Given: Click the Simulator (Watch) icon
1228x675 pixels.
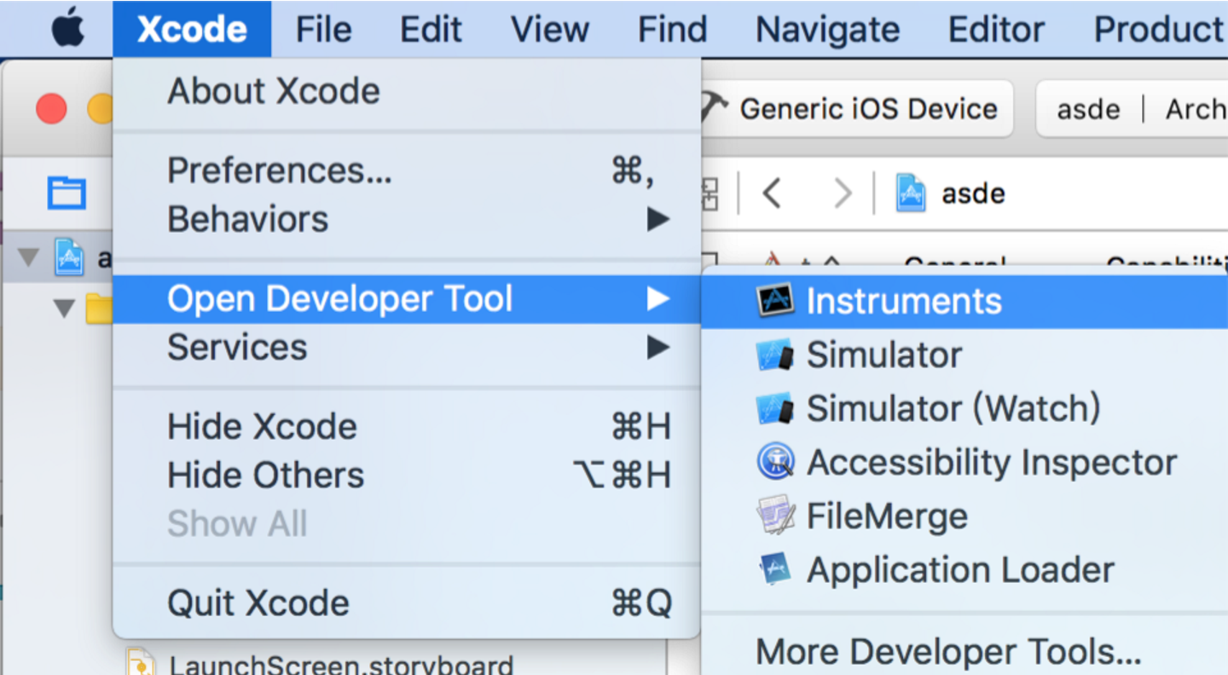Looking at the screenshot, I should point(775,408).
